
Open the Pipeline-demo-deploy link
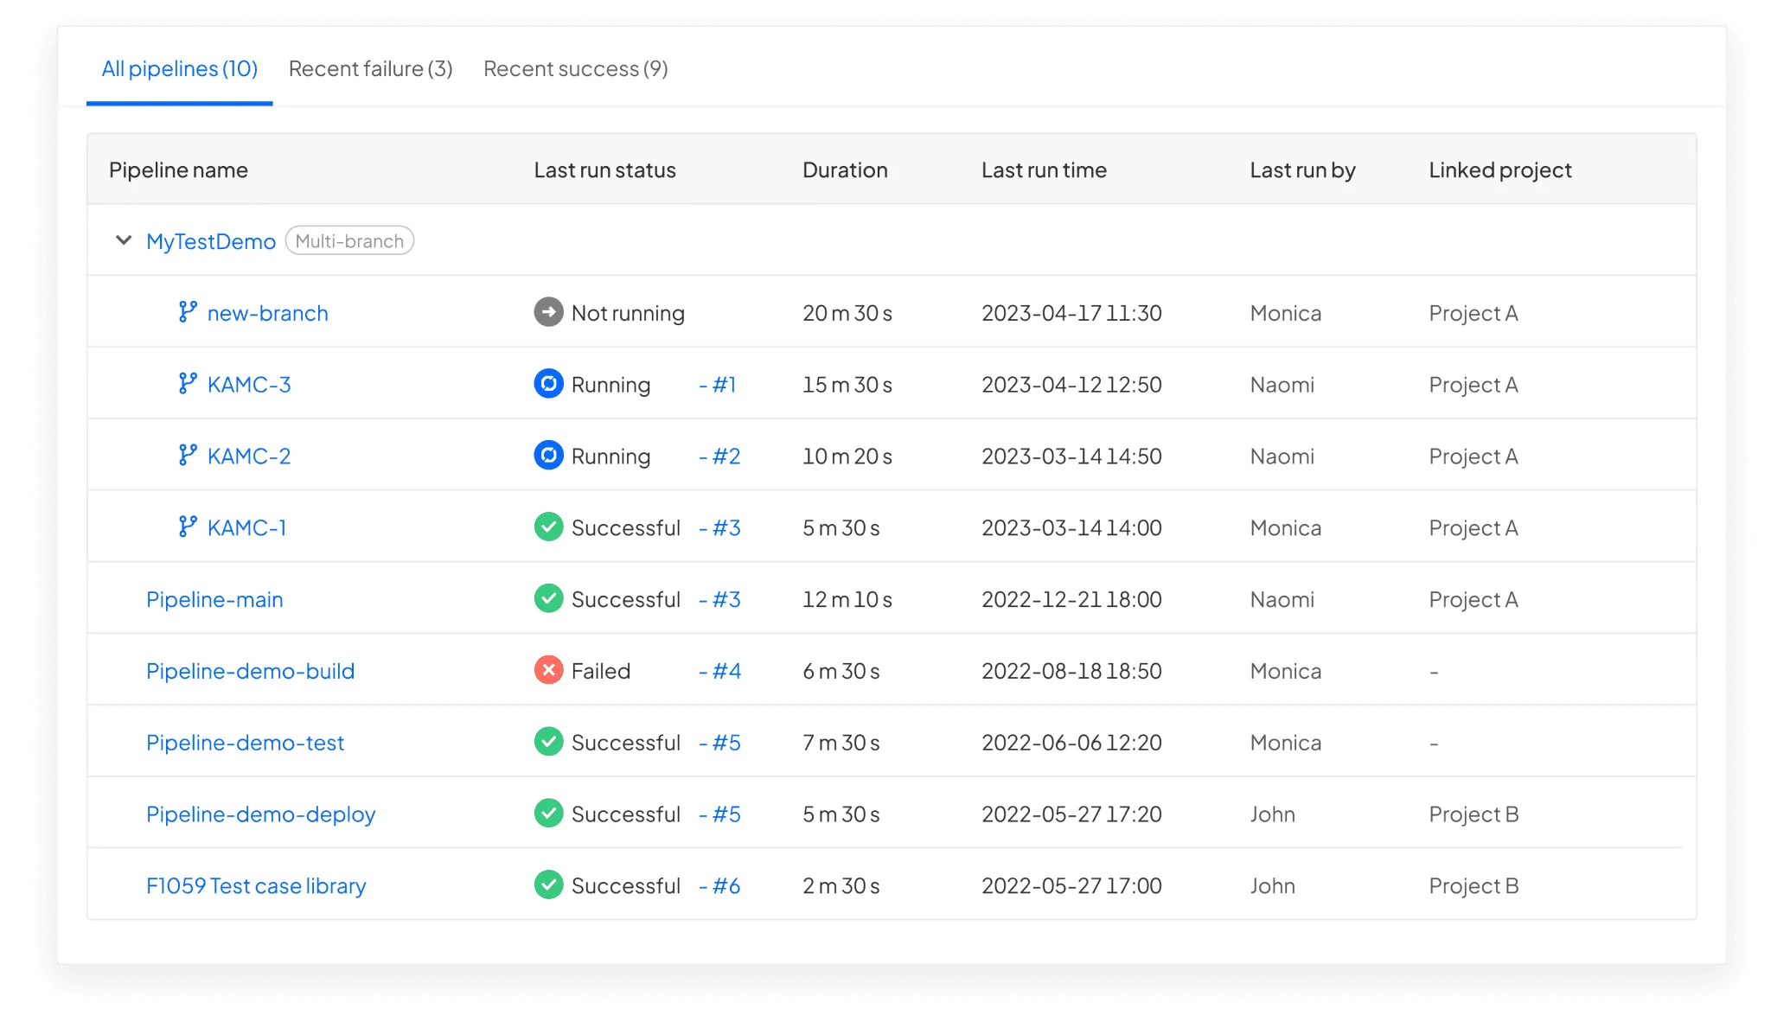(260, 814)
